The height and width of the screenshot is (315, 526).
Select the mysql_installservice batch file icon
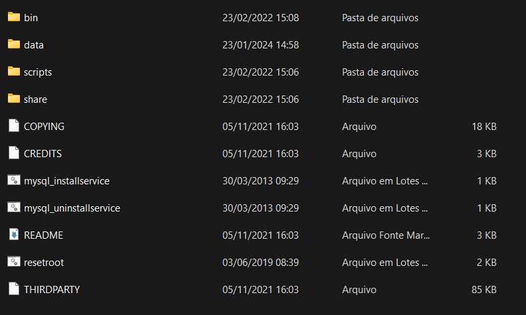pos(14,180)
